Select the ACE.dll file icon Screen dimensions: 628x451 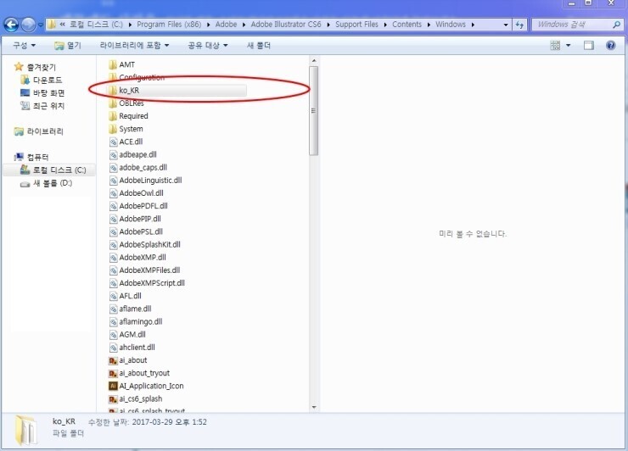pyautogui.click(x=114, y=142)
